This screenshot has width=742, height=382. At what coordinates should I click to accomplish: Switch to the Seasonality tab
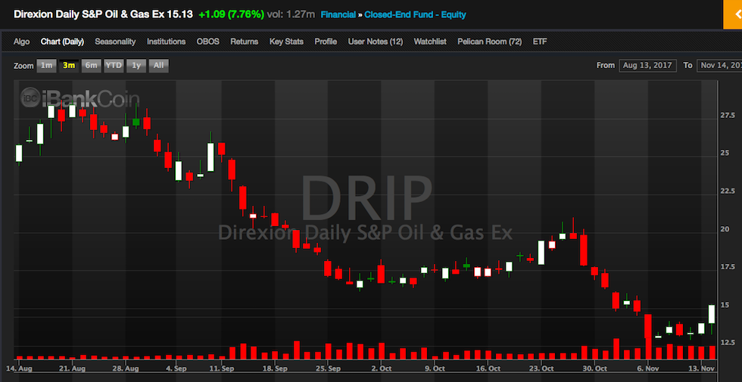click(x=115, y=42)
